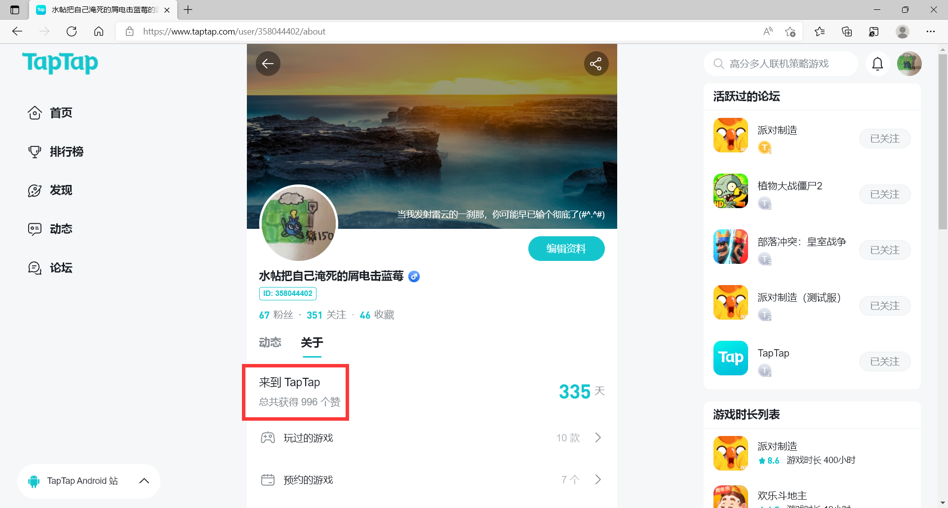This screenshot has width=948, height=508.
Task: Expand 玩过的游戏 list chevron
Action: click(598, 437)
